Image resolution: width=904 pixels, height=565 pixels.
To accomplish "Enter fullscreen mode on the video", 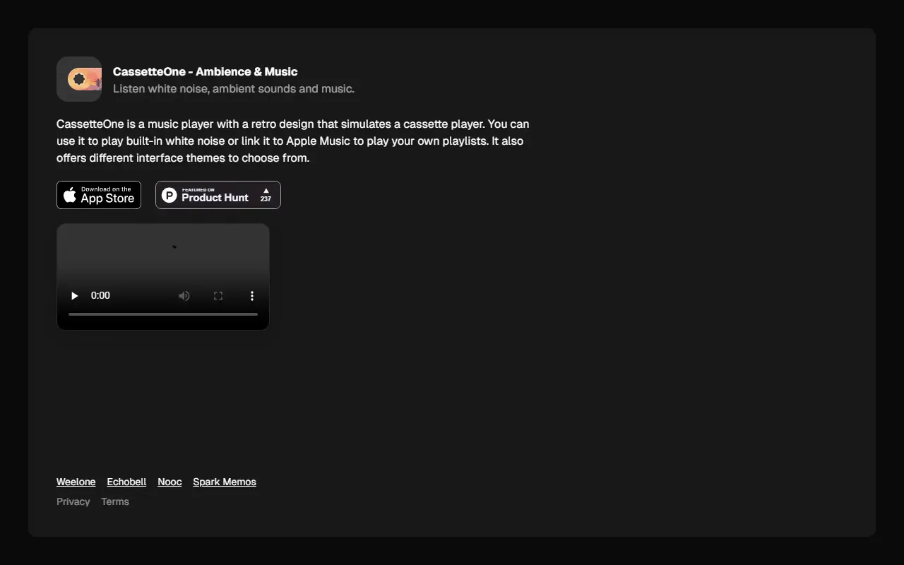I will (x=218, y=296).
